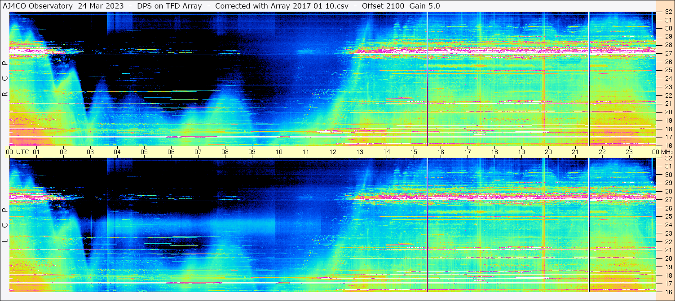Image resolution: width=675 pixels, height=301 pixels.
Task: Pick hour '13' on the time axis
Action: 360,152
